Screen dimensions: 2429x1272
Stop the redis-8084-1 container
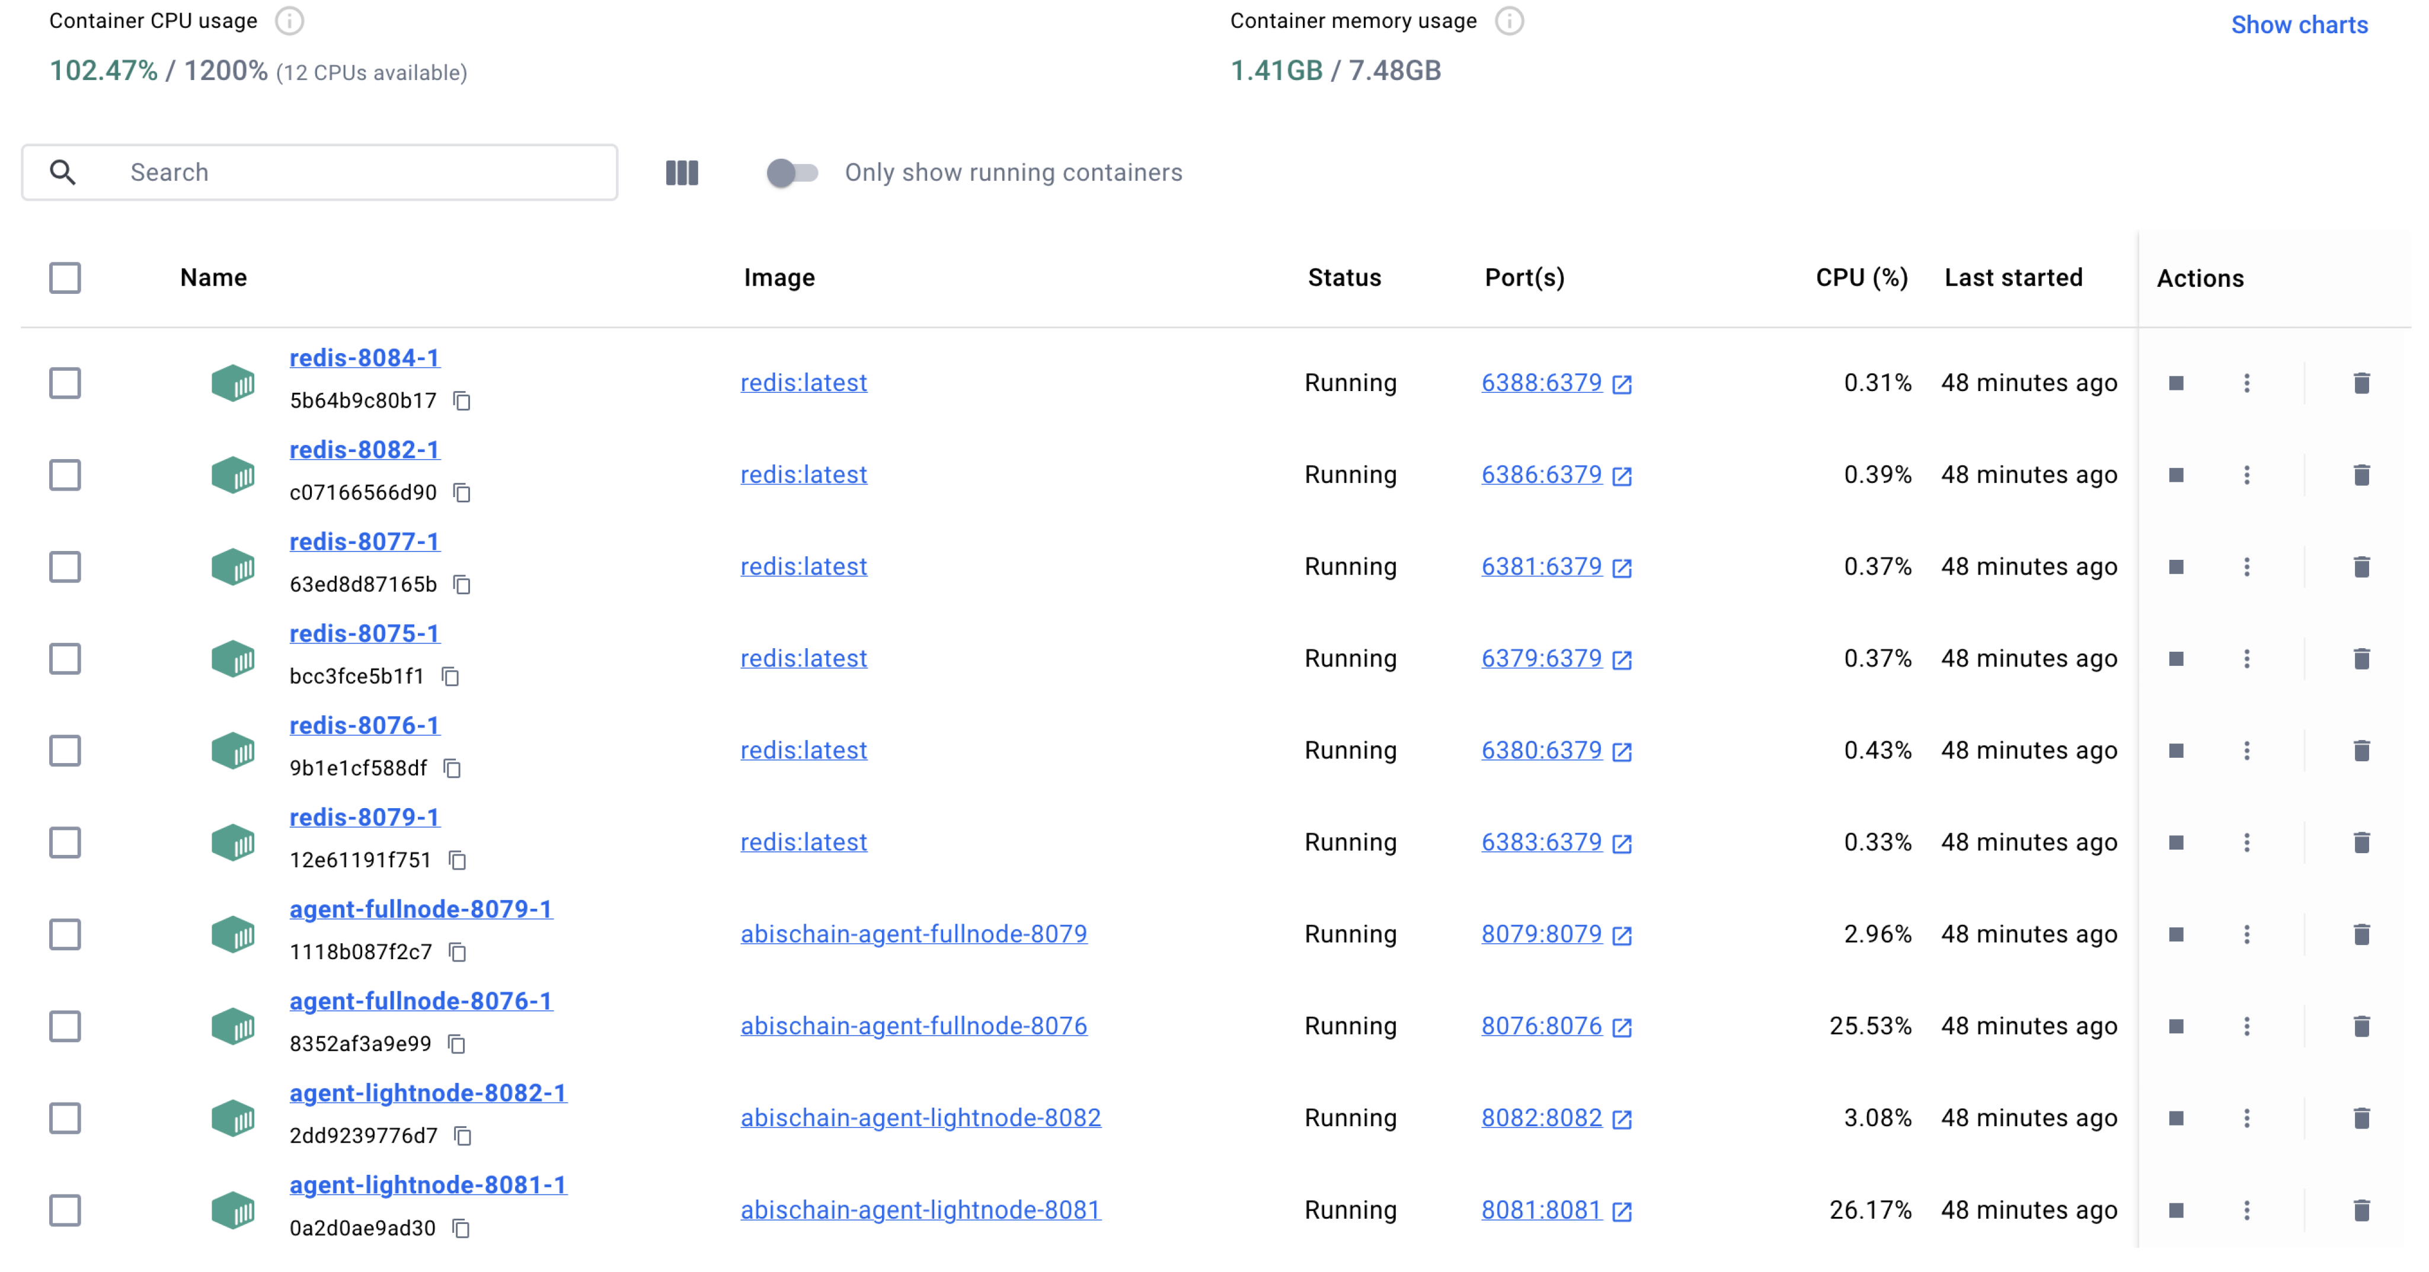(2175, 383)
